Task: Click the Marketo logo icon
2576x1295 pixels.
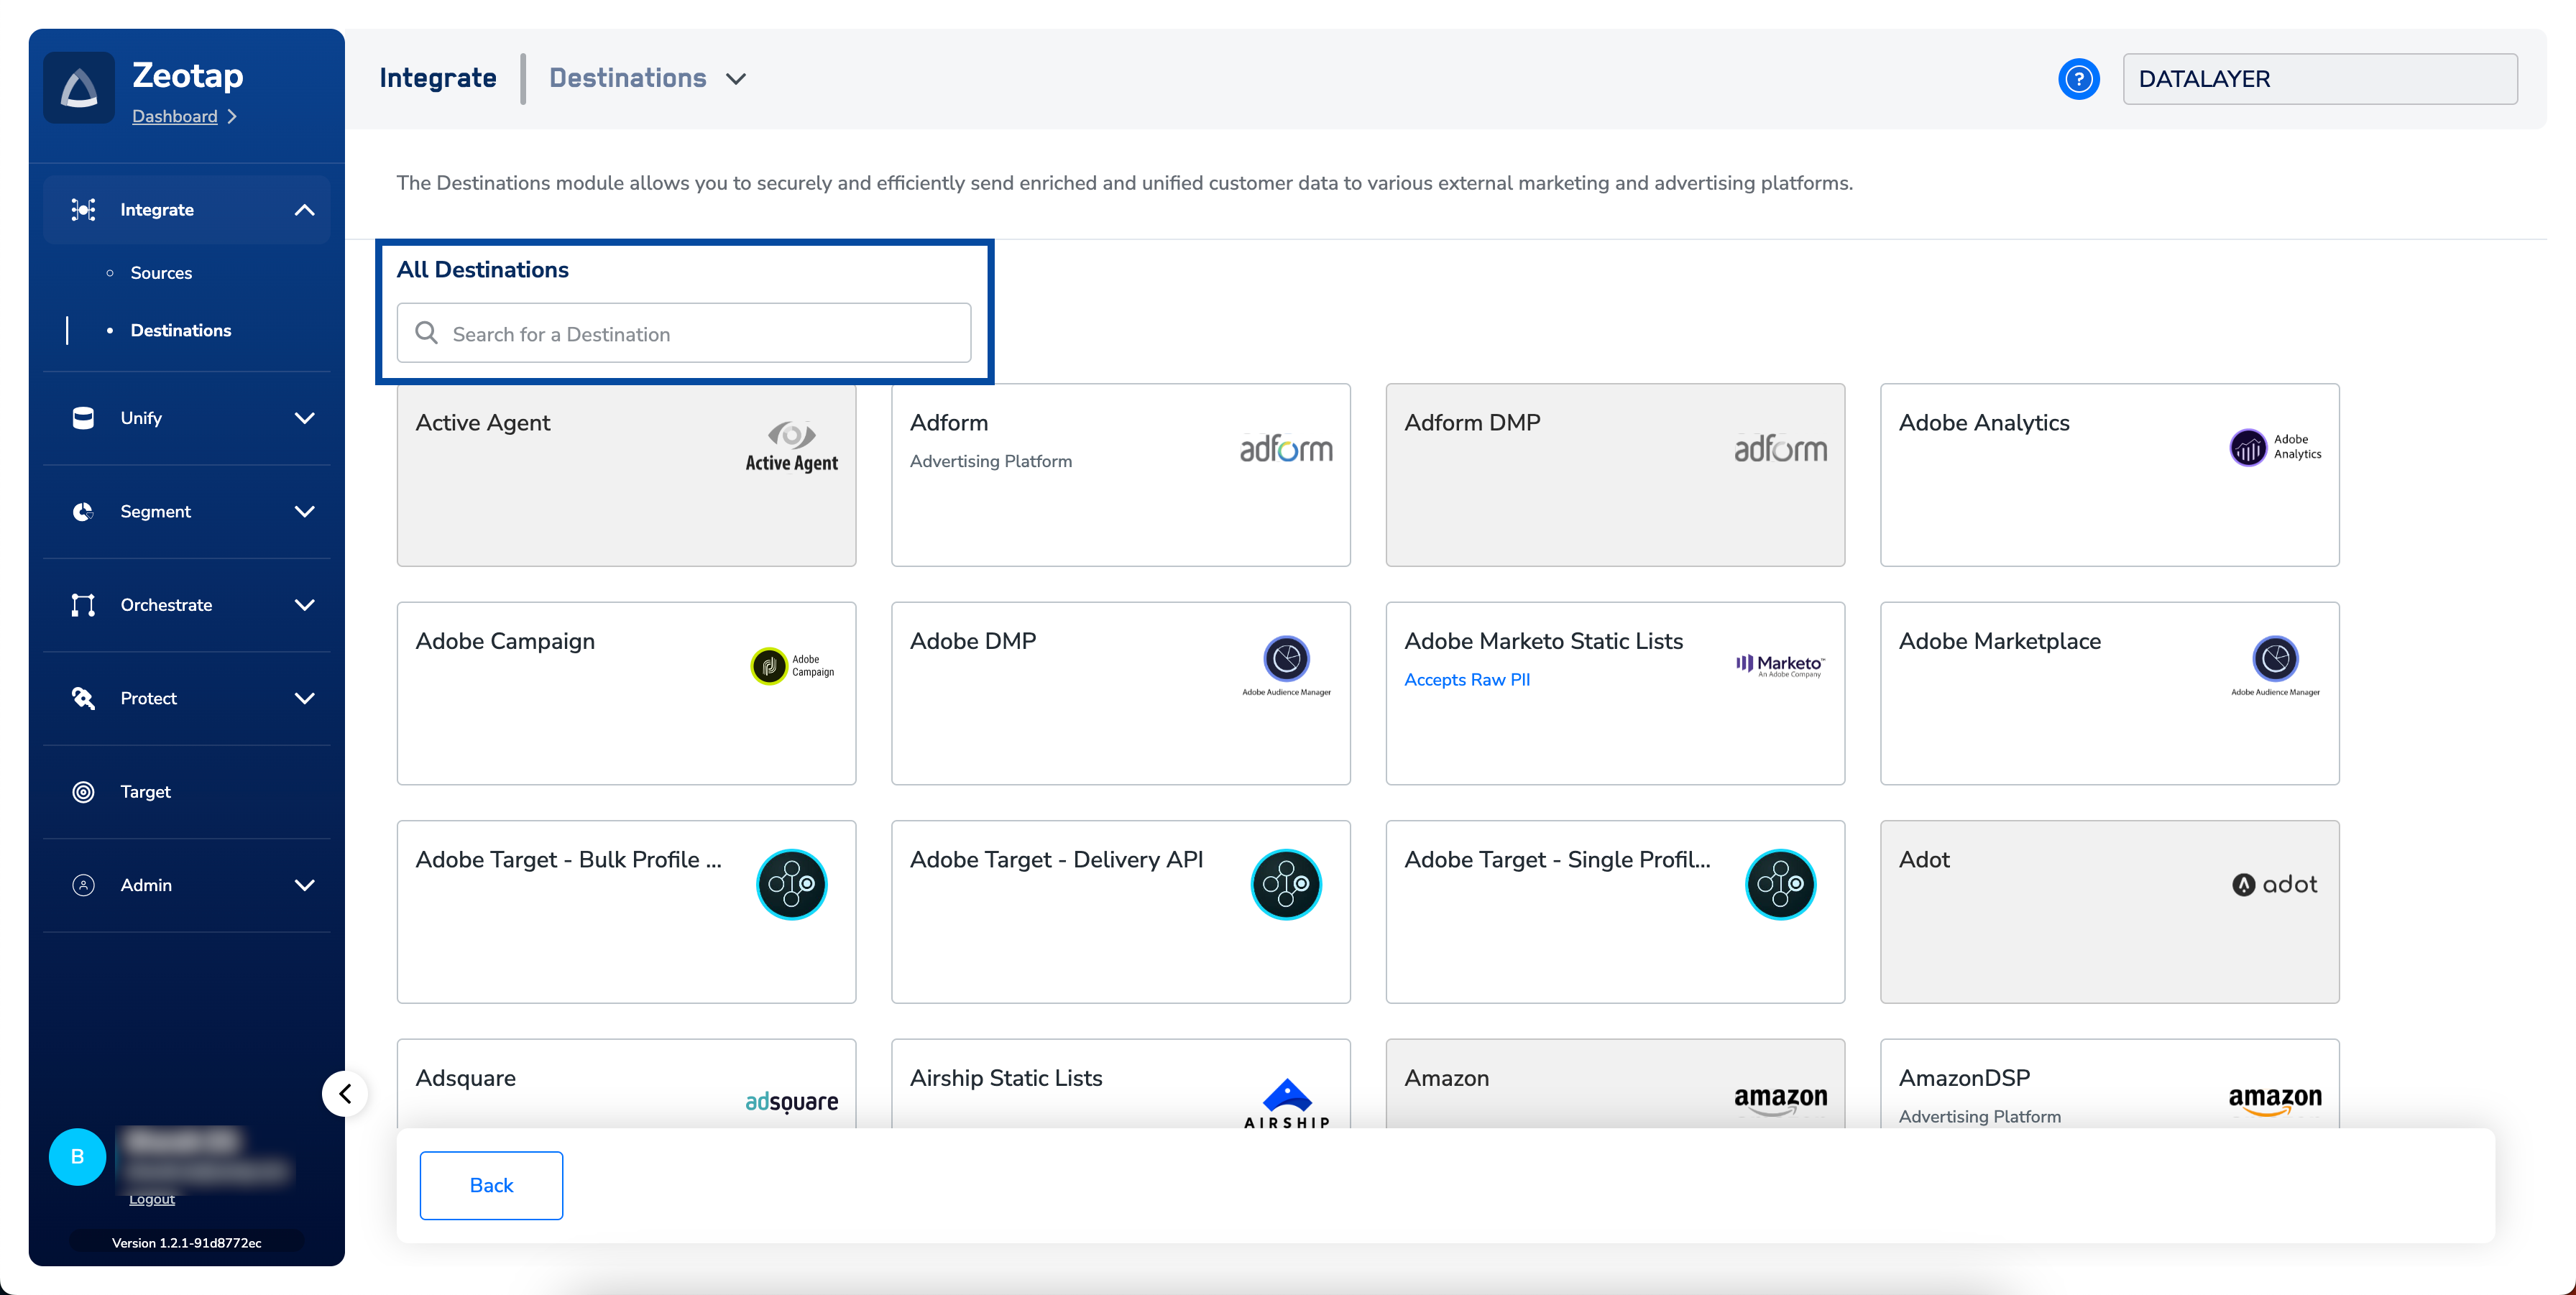Action: [x=1779, y=664]
